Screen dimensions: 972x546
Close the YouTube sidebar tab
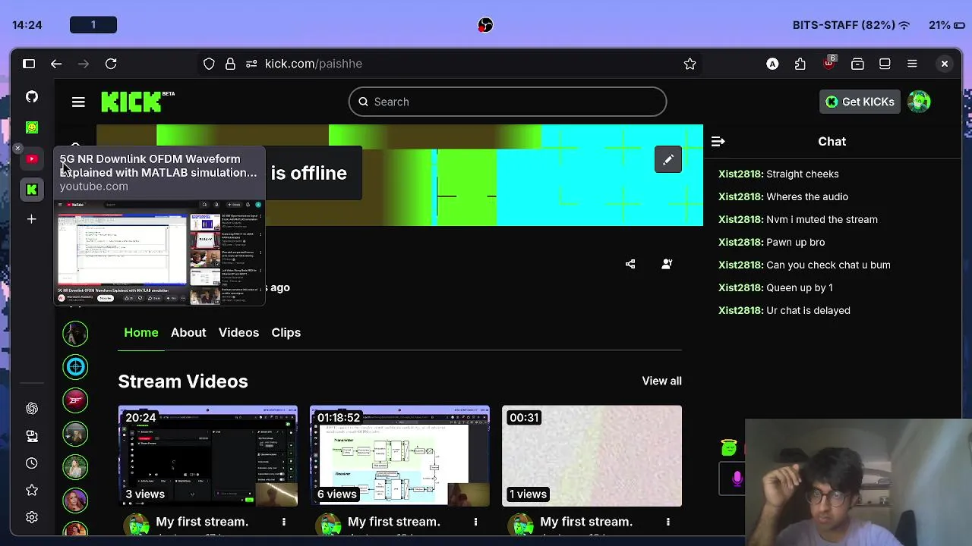click(x=17, y=149)
